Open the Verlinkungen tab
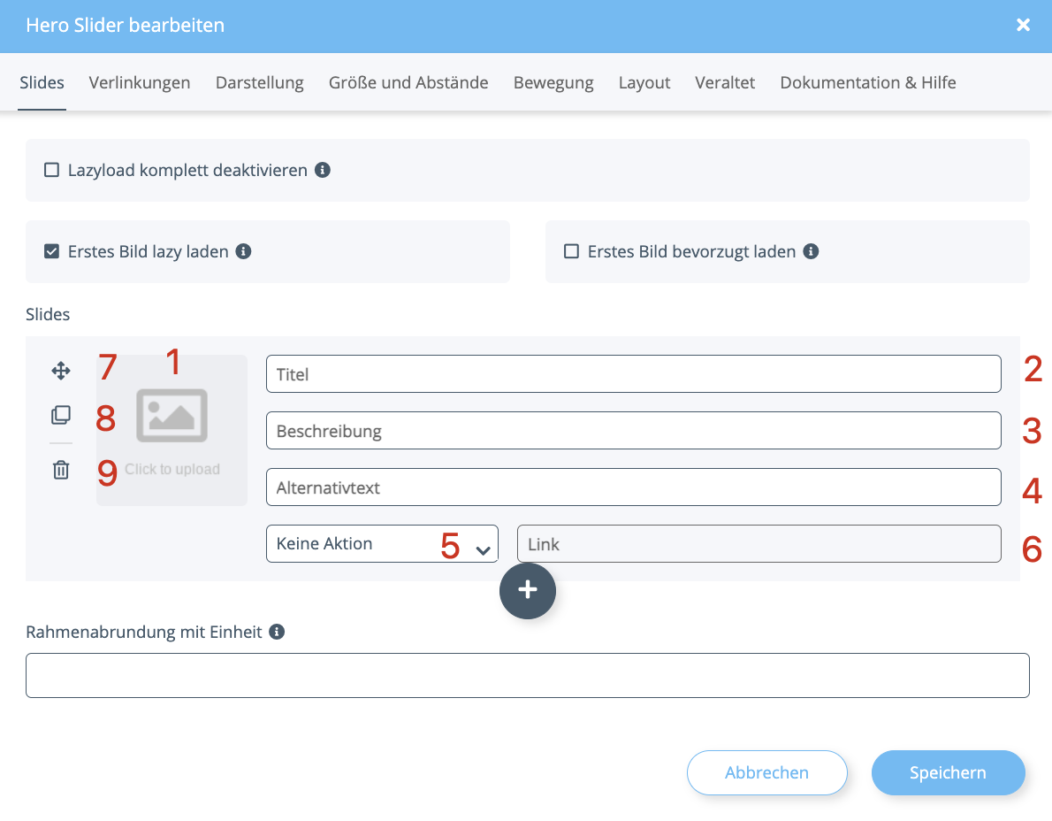The height and width of the screenshot is (821, 1052). pos(140,82)
